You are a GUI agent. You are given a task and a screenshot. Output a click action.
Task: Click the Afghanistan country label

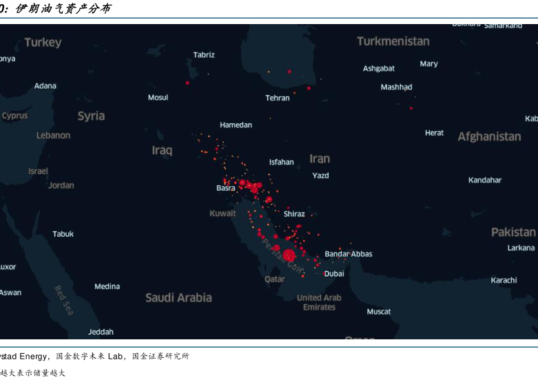489,137
